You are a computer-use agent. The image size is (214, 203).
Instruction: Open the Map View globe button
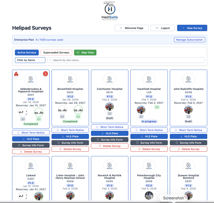[x=85, y=53]
